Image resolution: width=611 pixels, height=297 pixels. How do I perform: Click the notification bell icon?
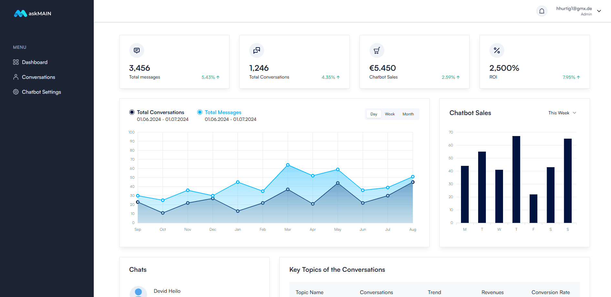coord(541,11)
